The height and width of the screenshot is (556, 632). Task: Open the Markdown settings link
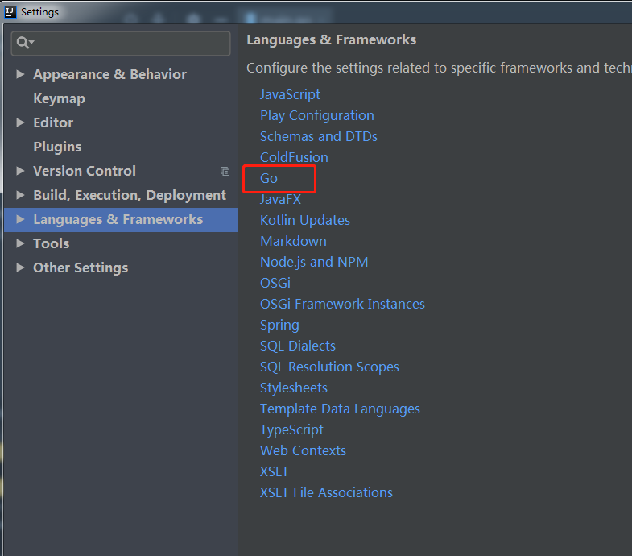(293, 241)
